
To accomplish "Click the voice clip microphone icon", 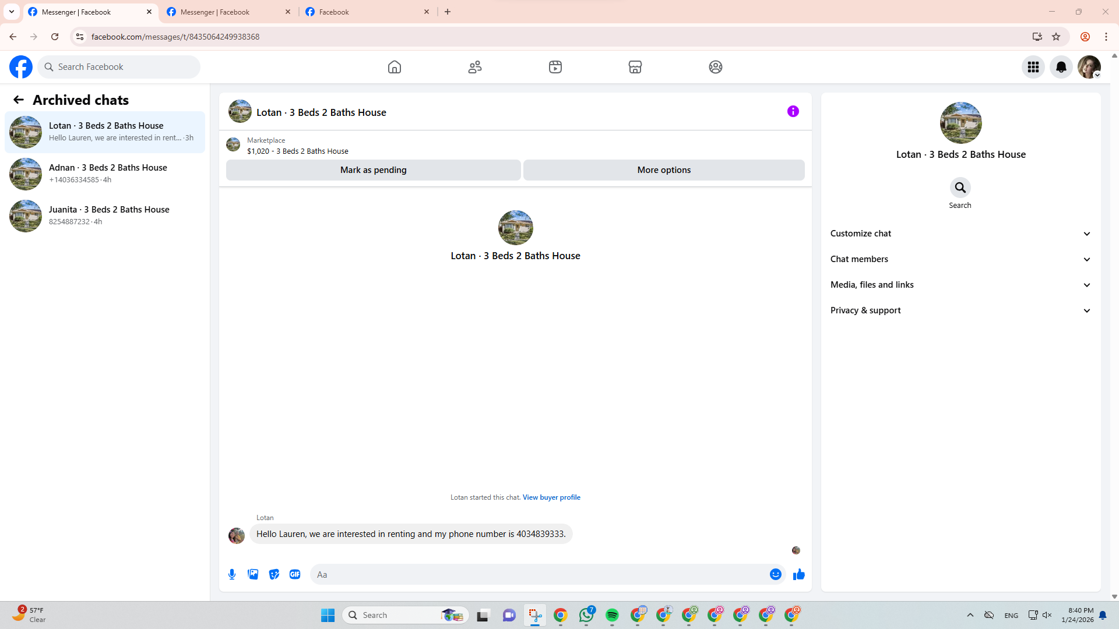I will [x=232, y=574].
